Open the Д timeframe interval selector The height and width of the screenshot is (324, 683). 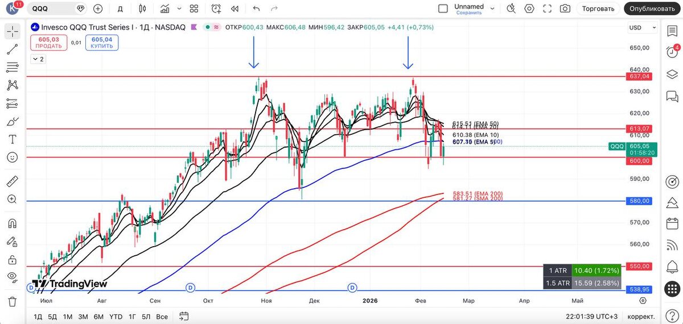coord(120,9)
